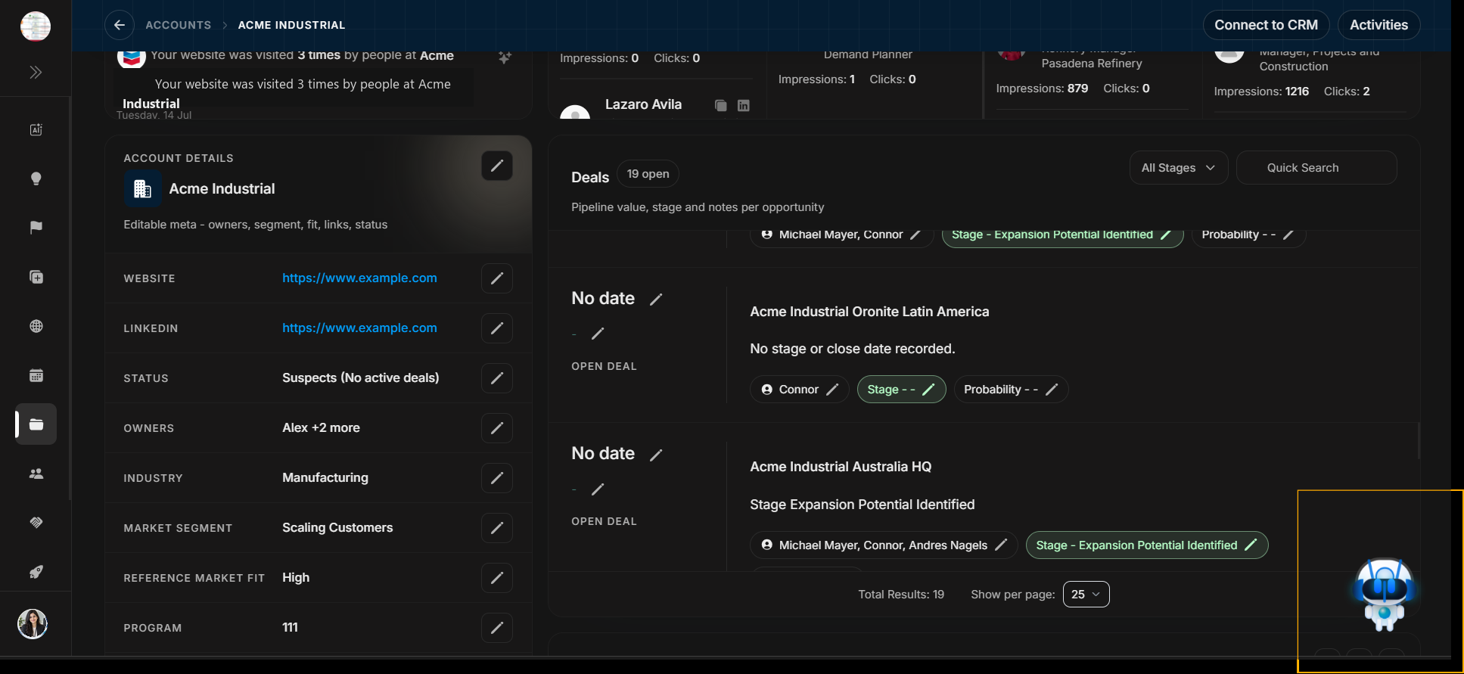This screenshot has height=674, width=1464.
Task: Edit the Program field
Action: 497,628
